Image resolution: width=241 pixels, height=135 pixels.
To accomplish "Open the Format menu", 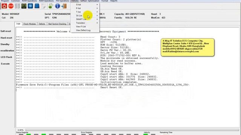I will 105,1.
